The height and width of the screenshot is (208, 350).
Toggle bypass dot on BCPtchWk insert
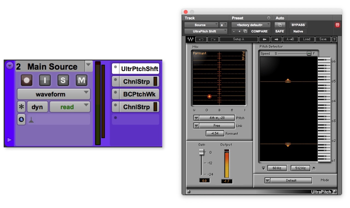(116, 92)
